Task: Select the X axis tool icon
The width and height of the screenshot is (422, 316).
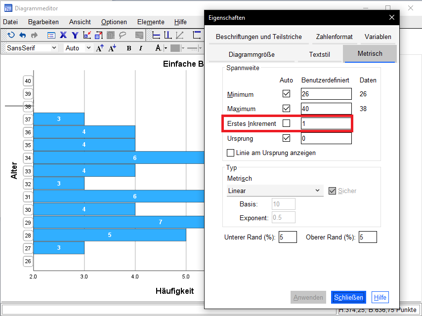Action: [x=62, y=35]
